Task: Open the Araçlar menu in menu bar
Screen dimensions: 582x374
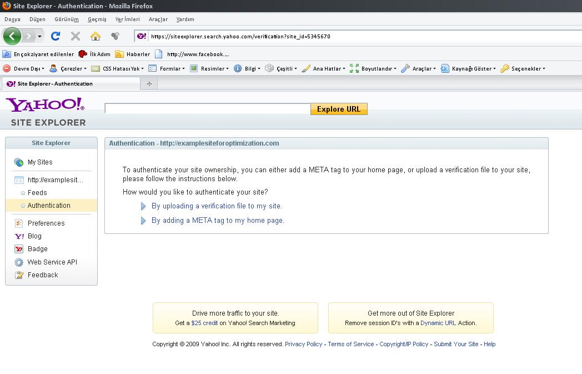Action: click(x=158, y=19)
